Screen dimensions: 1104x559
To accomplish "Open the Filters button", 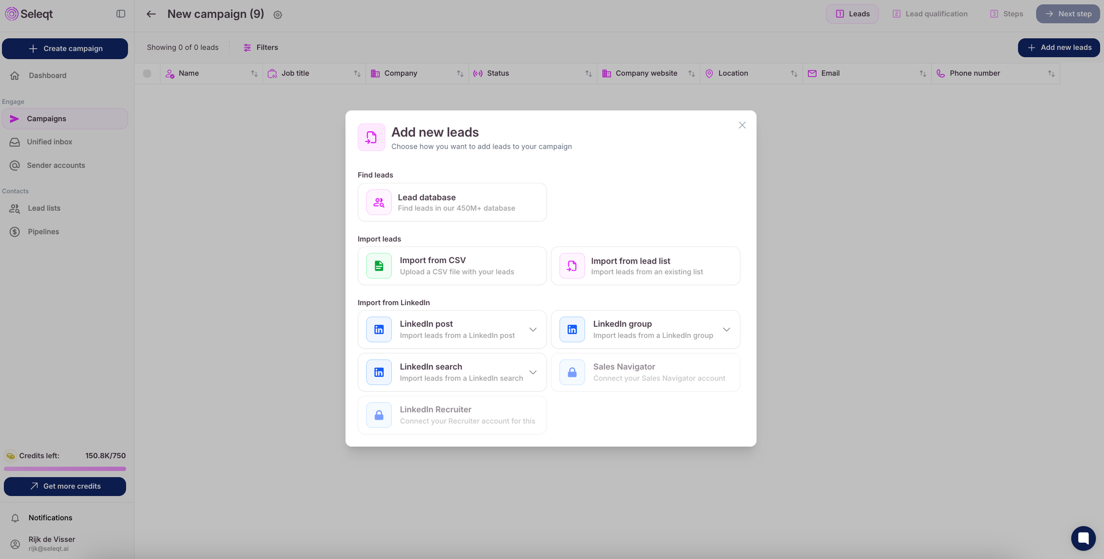I will coord(261,47).
